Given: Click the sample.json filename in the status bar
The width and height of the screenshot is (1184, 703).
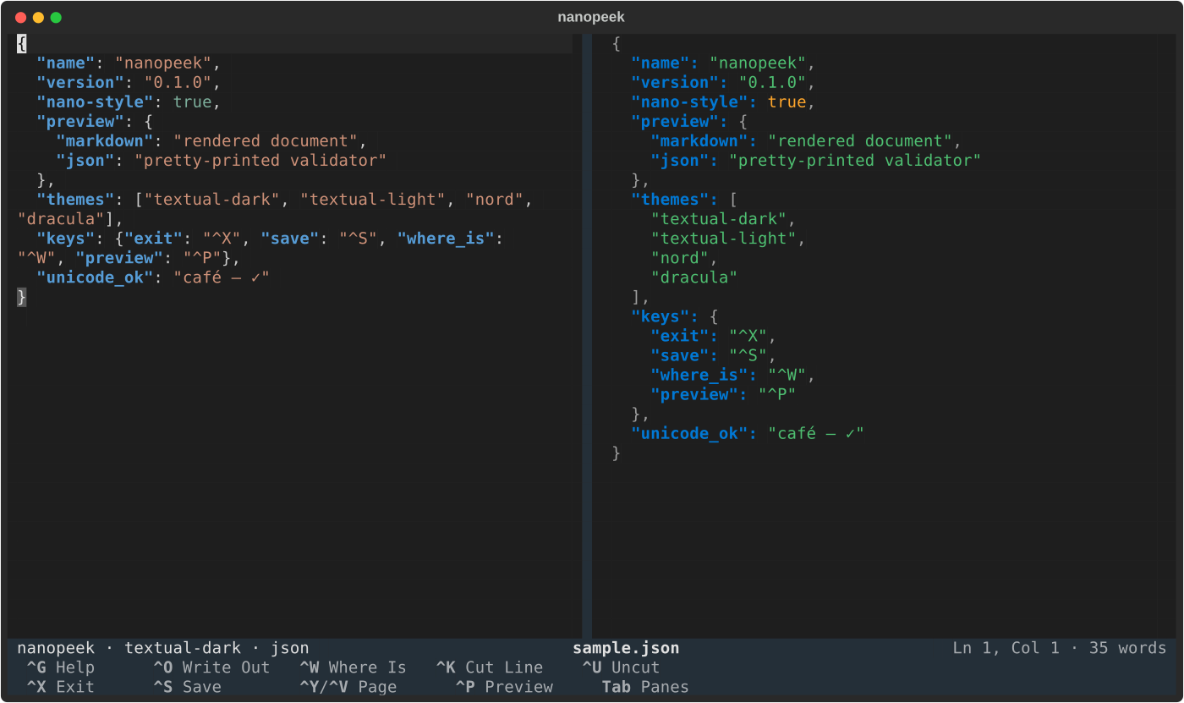Looking at the screenshot, I should coord(626,648).
